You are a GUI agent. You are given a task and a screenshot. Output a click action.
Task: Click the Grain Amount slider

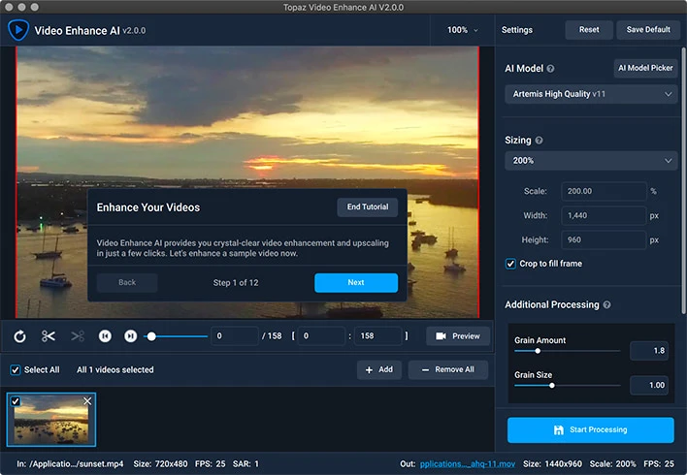[568, 351]
